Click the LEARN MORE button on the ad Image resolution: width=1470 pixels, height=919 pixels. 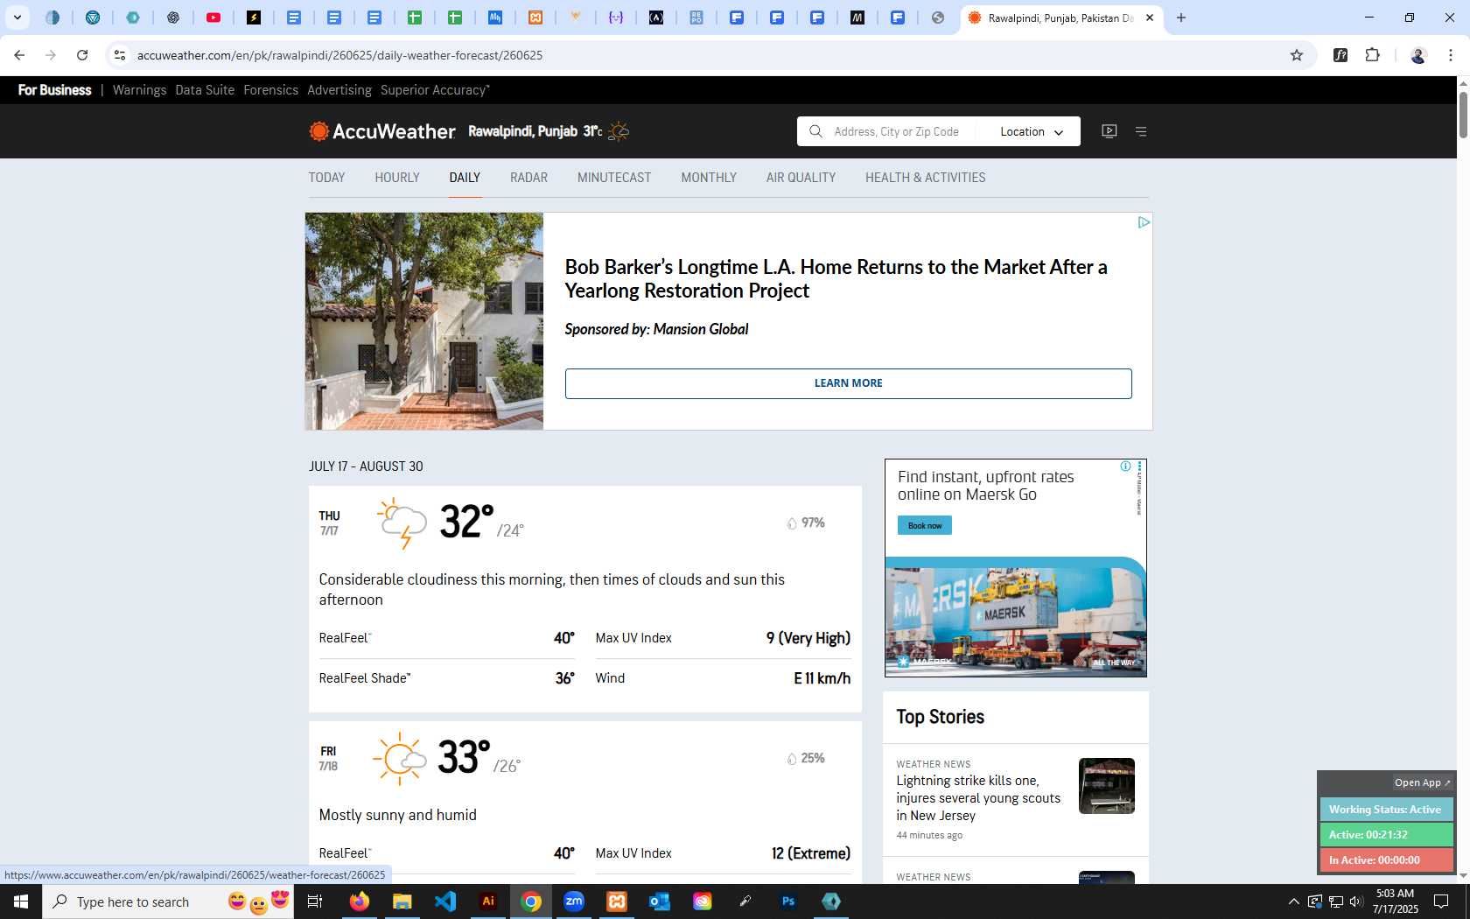848,383
